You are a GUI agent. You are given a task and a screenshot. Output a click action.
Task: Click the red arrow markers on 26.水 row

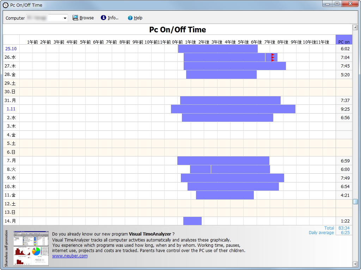[273, 57]
